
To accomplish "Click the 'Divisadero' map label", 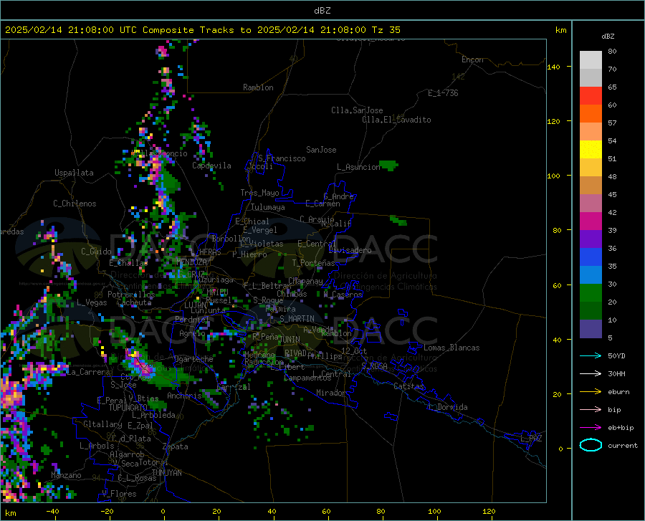I will (350, 250).
